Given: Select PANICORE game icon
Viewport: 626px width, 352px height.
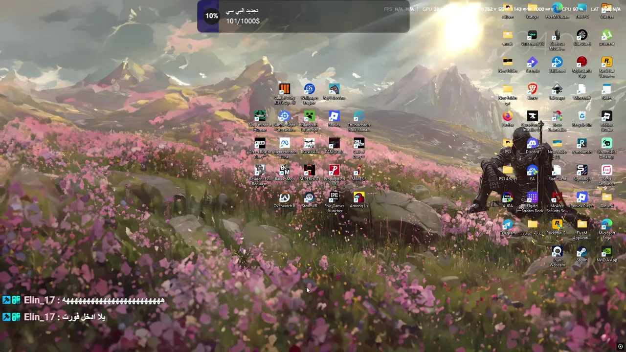Looking at the screenshot, I should [334, 143].
